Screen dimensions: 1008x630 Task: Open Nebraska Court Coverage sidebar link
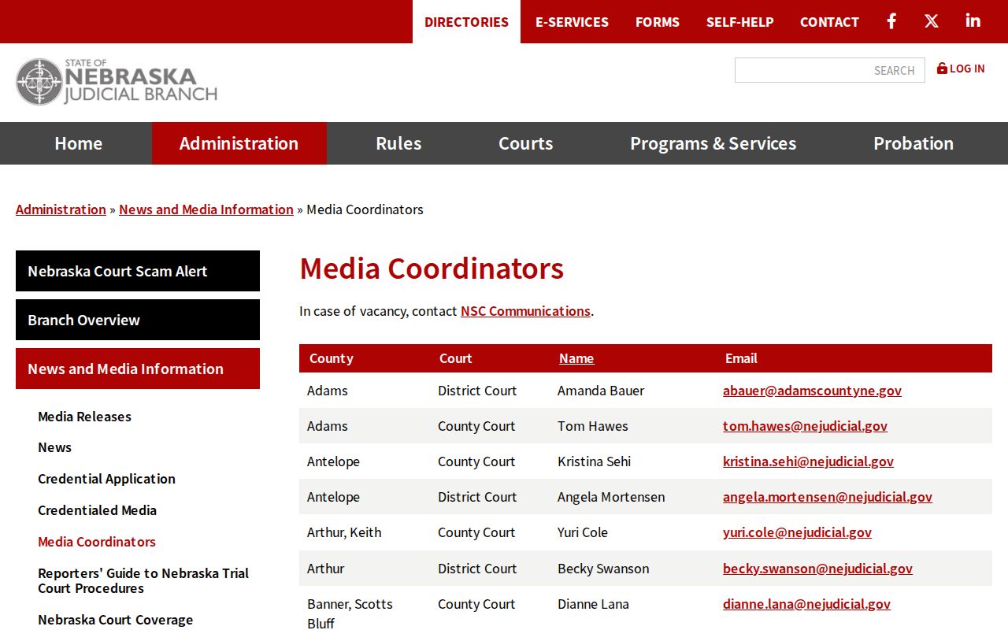point(115,620)
